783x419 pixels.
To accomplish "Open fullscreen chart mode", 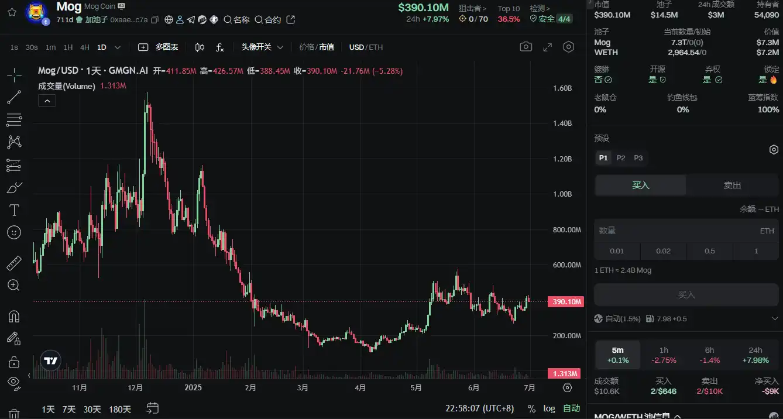I will click(548, 47).
